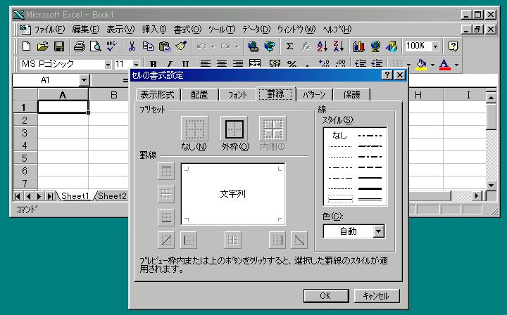Click the 文字列 border preview box
Screen dimensions: 507x315
pos(233,194)
